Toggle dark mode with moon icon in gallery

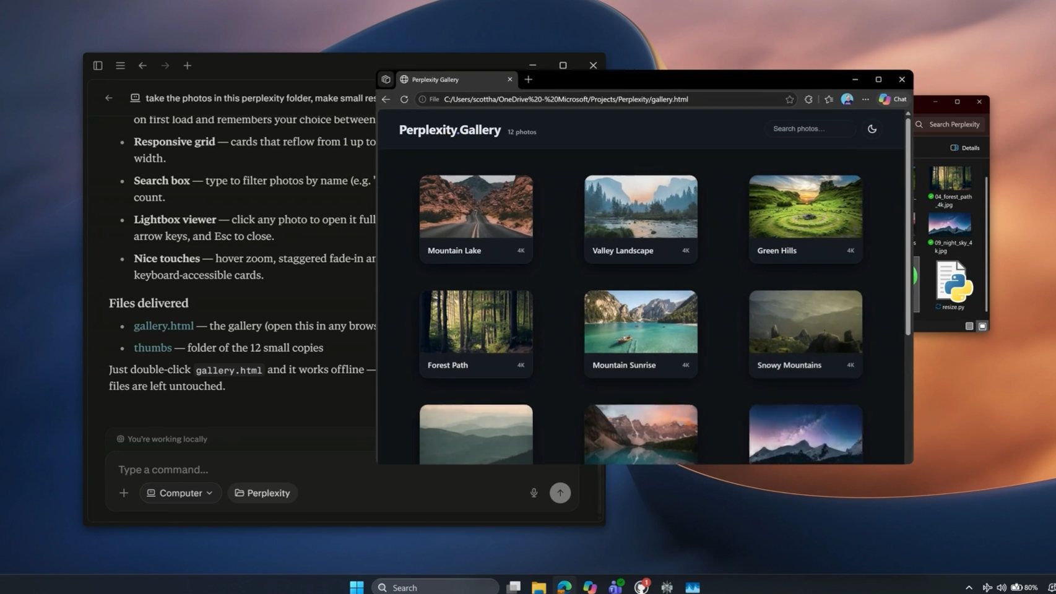872,129
